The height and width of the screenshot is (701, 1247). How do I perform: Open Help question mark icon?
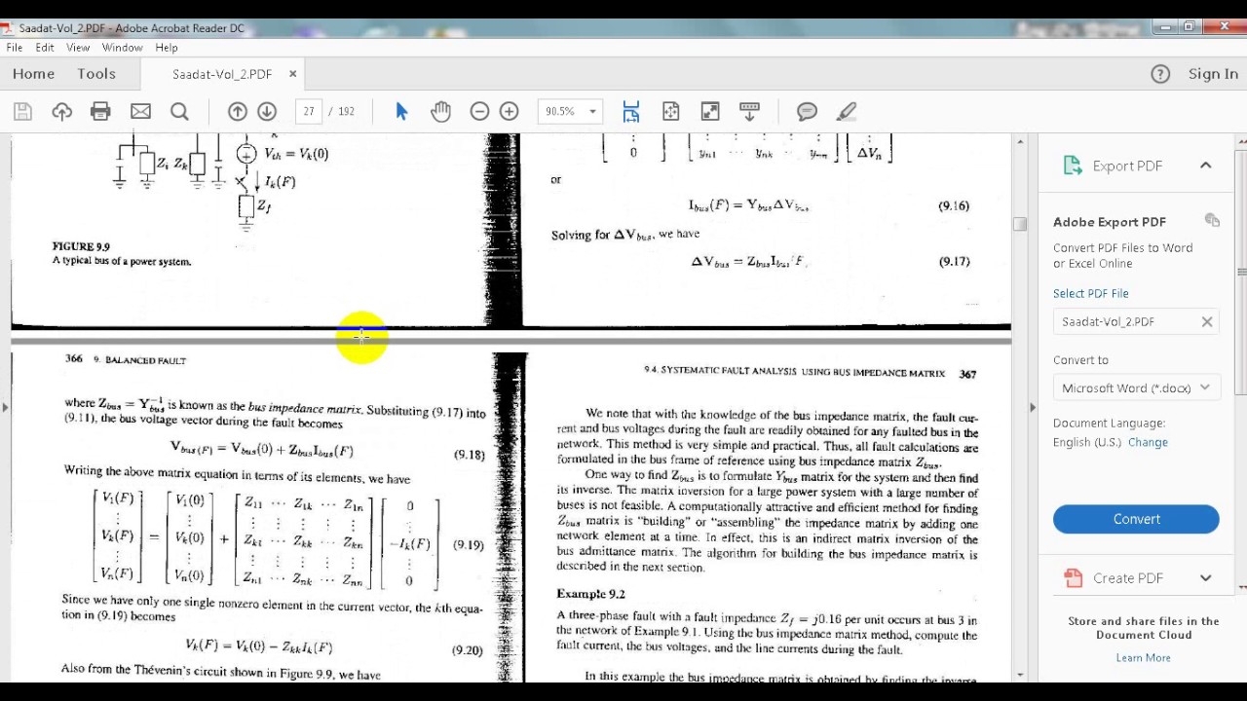click(1160, 74)
